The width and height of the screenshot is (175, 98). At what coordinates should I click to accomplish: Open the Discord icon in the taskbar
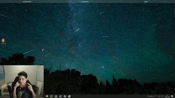coord(56,96)
